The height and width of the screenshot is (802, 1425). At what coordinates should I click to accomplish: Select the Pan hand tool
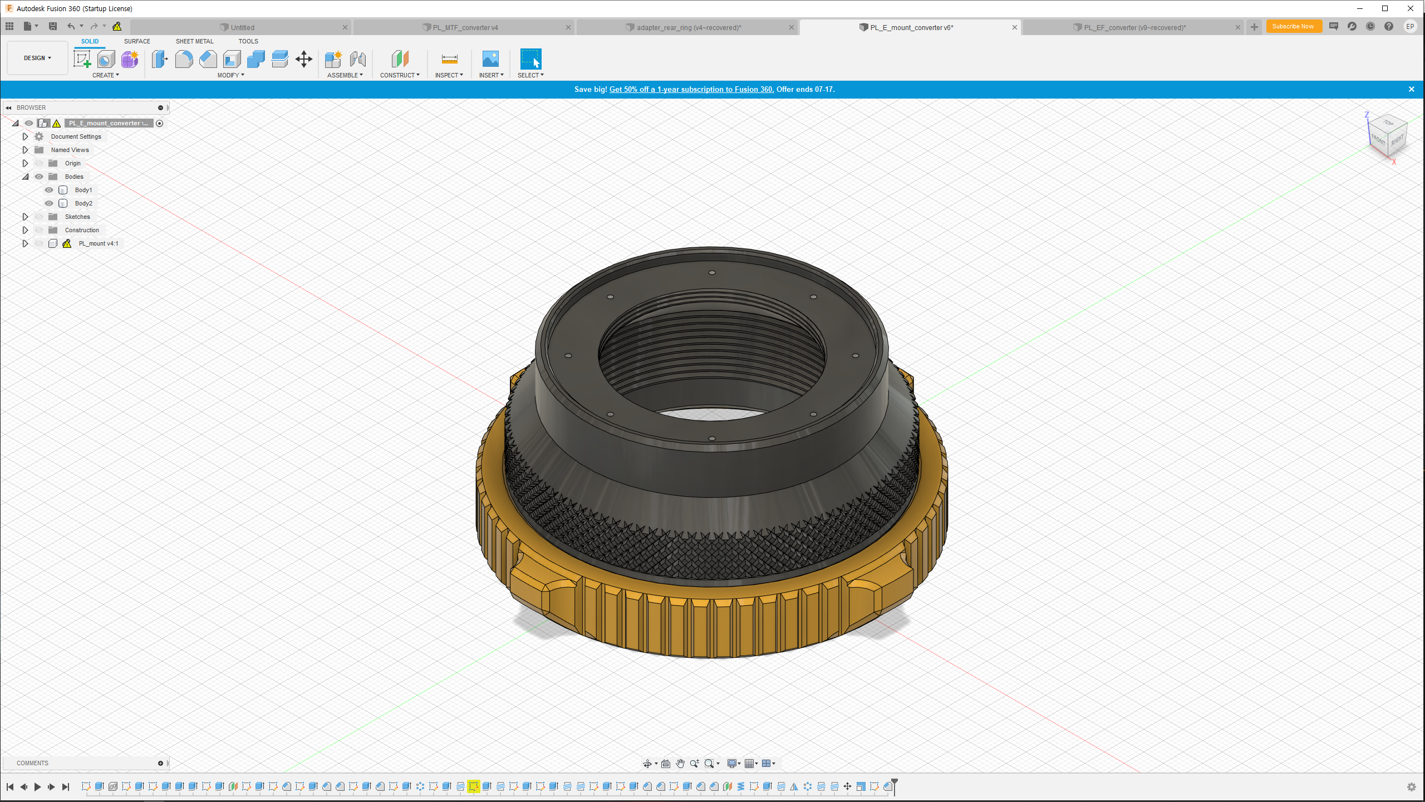coord(680,764)
